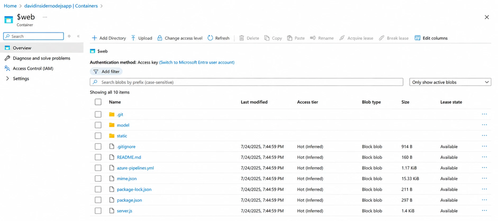Screen dimensions: 498x221
Task: Collapse the sidebar with the double chevron
Action: pyautogui.click(x=78, y=37)
